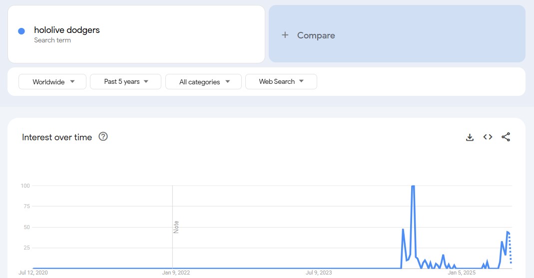Click the Jul 9, 2023 axis label
Screen dimensions: 534x278
[319, 273]
